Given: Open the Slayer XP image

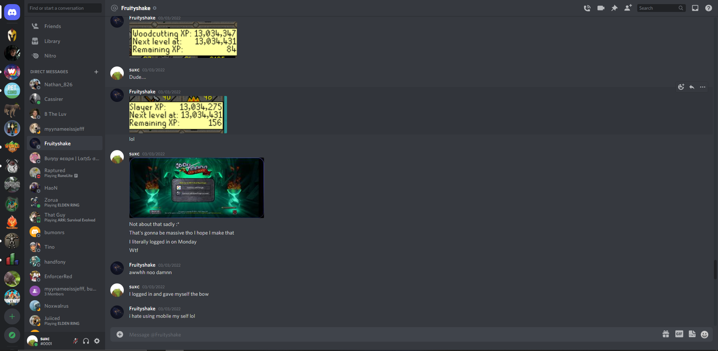Looking at the screenshot, I should point(178,115).
